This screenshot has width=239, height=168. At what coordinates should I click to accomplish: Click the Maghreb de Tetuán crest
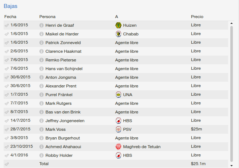click(x=118, y=147)
